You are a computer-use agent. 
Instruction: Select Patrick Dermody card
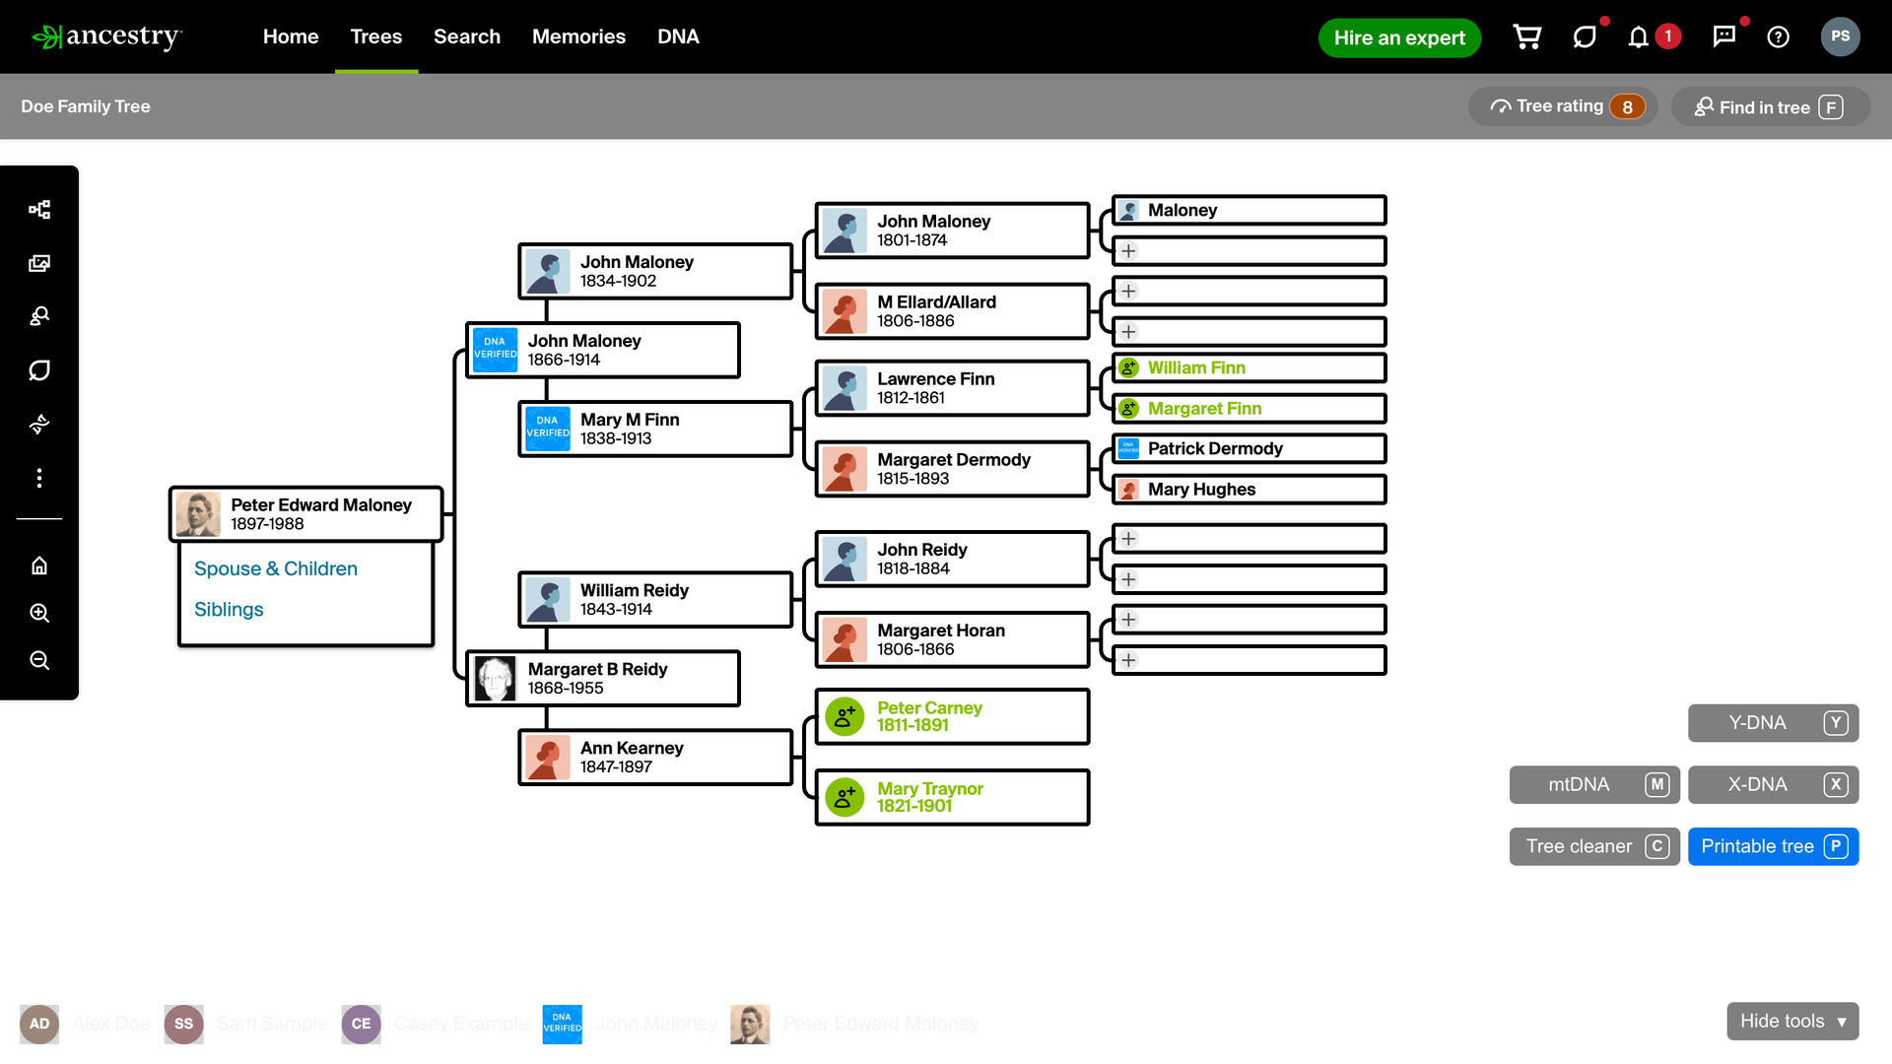tap(1249, 449)
